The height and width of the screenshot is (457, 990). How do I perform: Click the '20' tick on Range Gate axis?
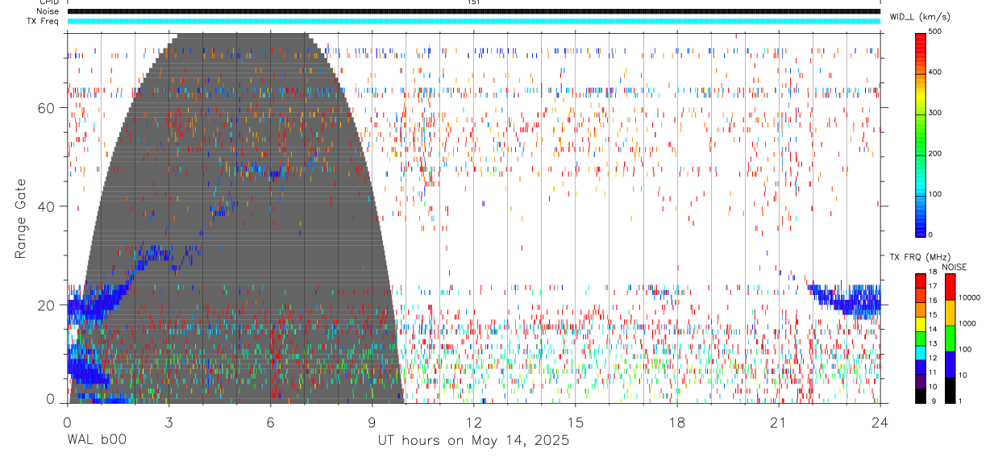(48, 305)
